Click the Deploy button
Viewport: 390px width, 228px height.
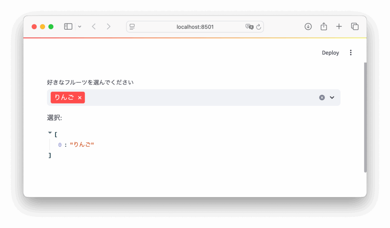pyautogui.click(x=330, y=53)
